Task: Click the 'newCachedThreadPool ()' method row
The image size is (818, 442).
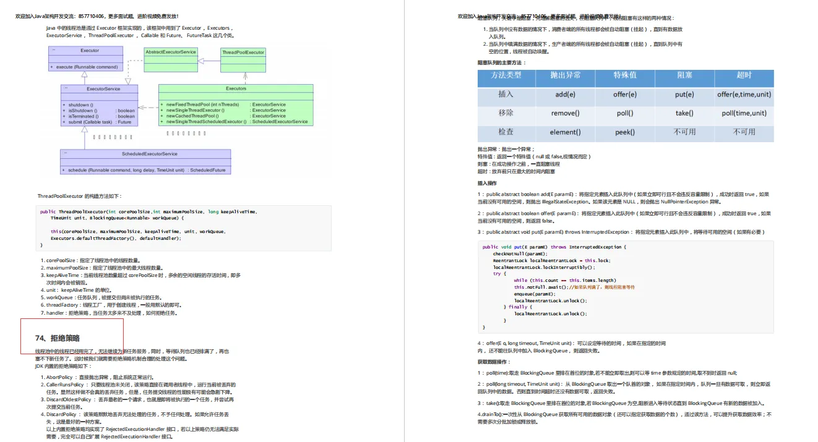Action: pos(226,116)
